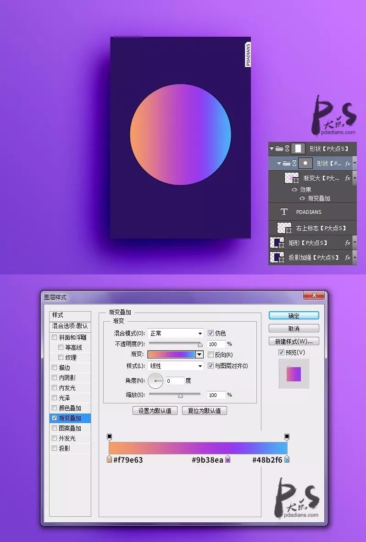Click the 取消 button
Image resolution: width=366 pixels, height=542 pixels.
pyautogui.click(x=294, y=329)
